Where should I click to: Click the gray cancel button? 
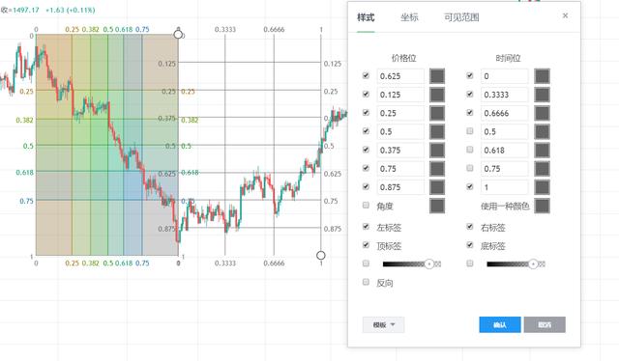pos(545,324)
